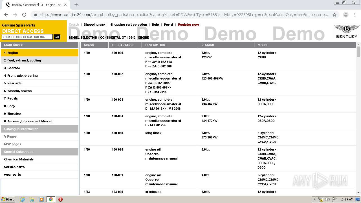This screenshot has width=361, height=203.
Task: Click vehicle identification number field
Action: (x=27, y=37)
